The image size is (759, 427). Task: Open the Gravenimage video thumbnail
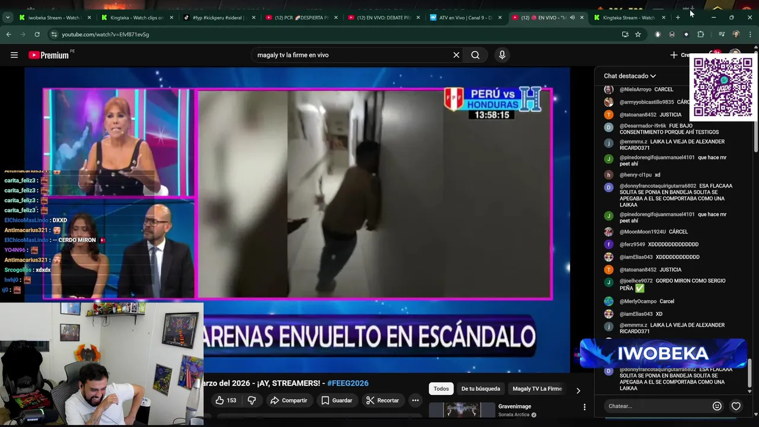tap(462, 410)
